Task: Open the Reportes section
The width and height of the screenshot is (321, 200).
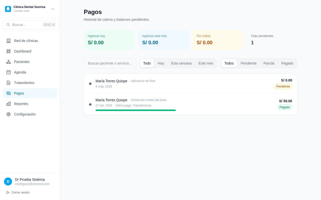Action: [x=30, y=104]
